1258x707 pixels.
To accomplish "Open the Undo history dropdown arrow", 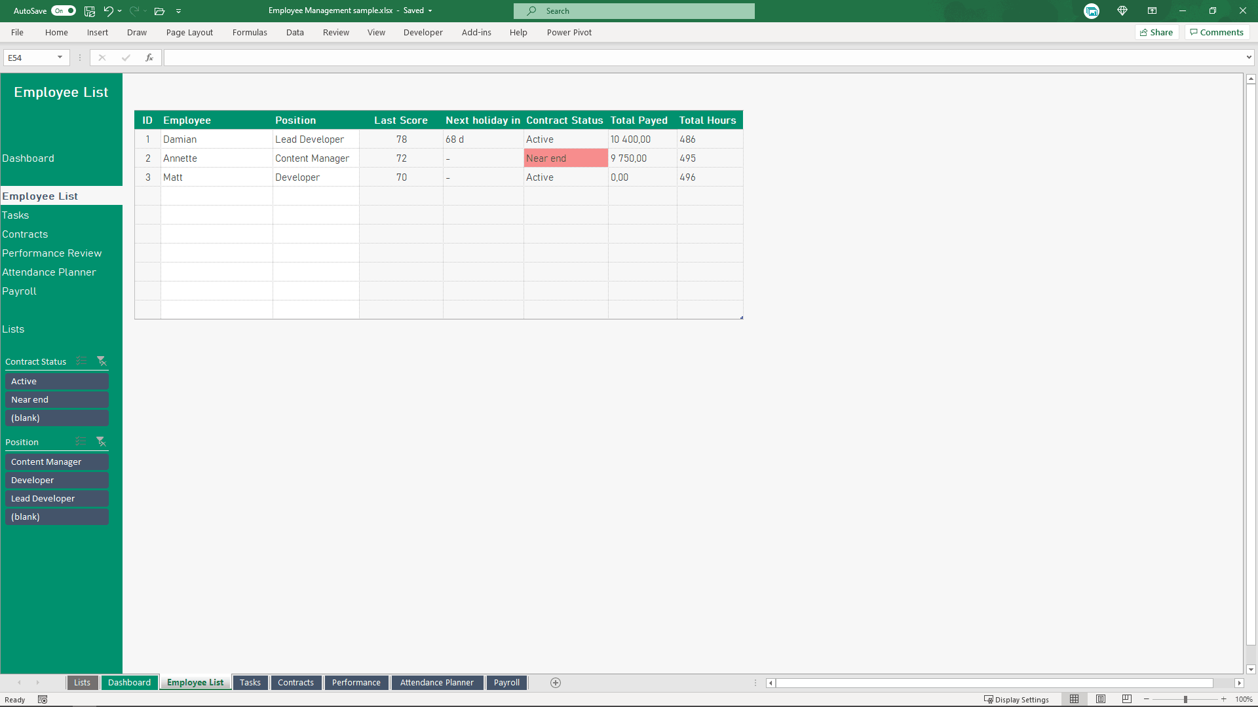I will pos(120,10).
